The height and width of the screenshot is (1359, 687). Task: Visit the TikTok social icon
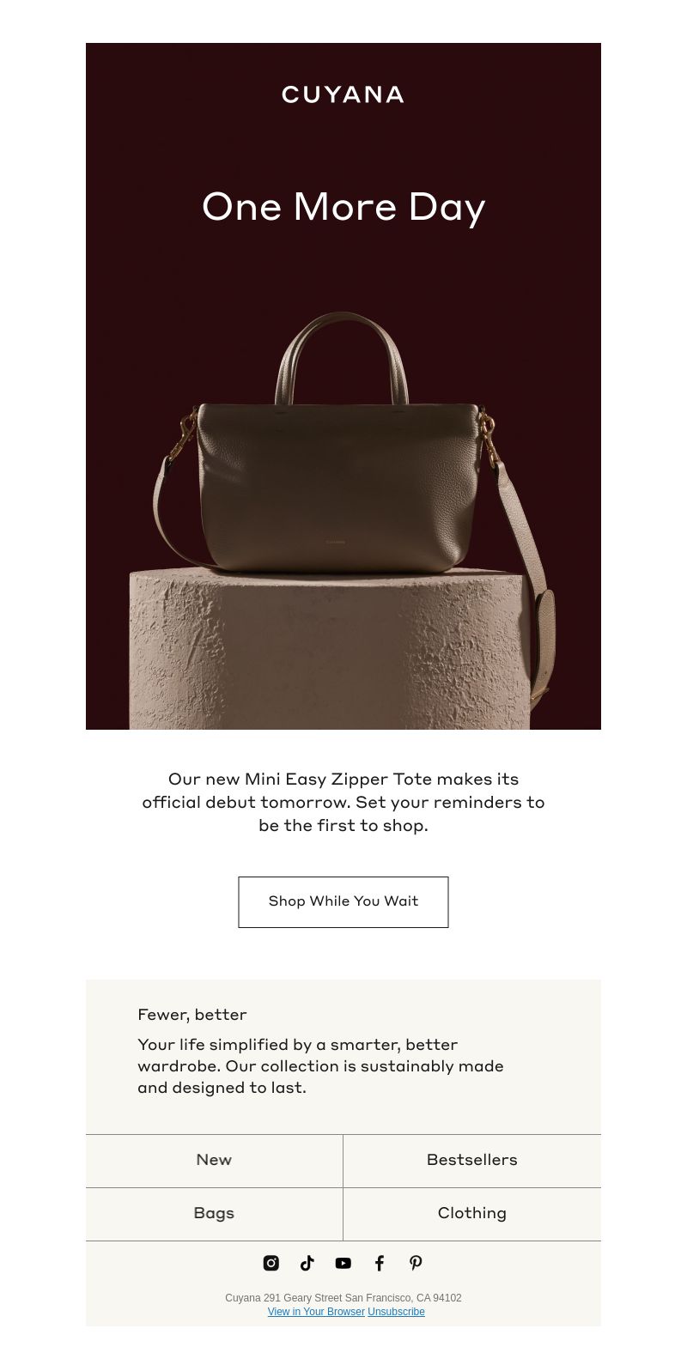(307, 1263)
